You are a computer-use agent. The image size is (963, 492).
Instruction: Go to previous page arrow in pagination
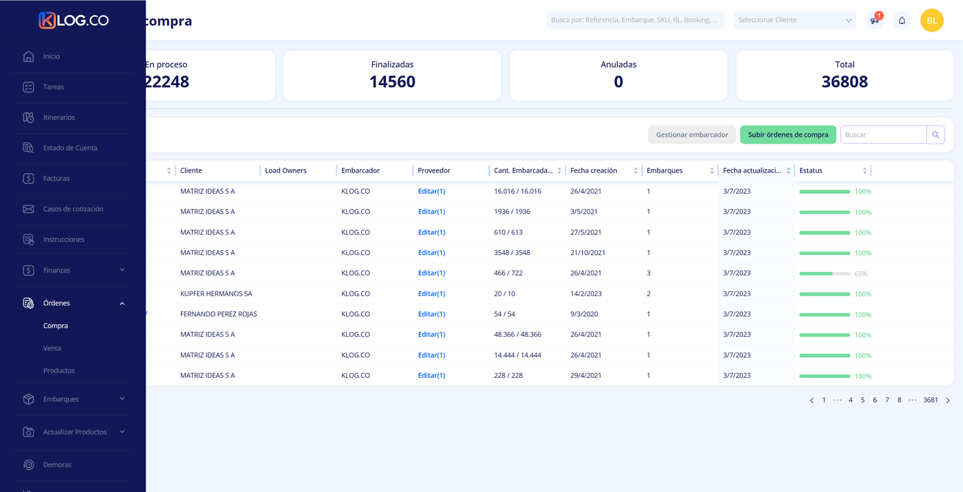click(812, 400)
